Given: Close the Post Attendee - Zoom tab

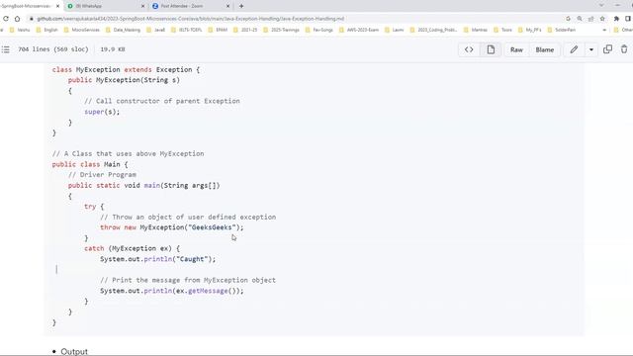Looking at the screenshot, I should [x=227, y=6].
